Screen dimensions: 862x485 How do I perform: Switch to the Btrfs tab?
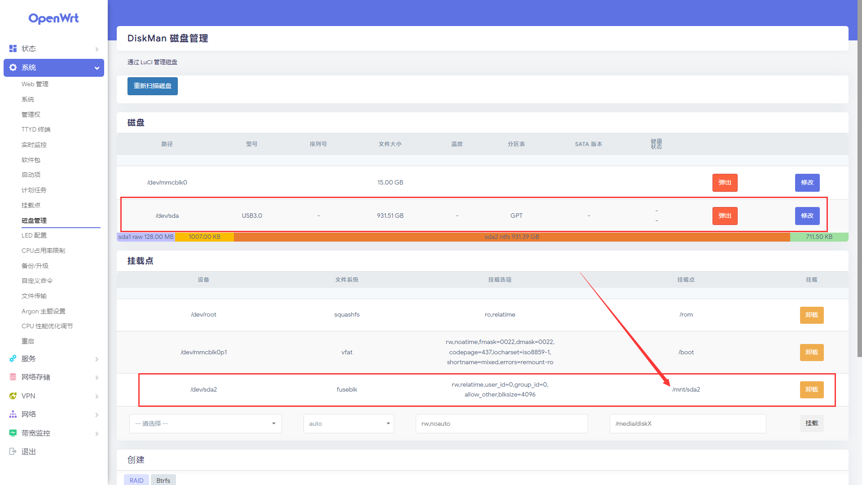tap(163, 480)
